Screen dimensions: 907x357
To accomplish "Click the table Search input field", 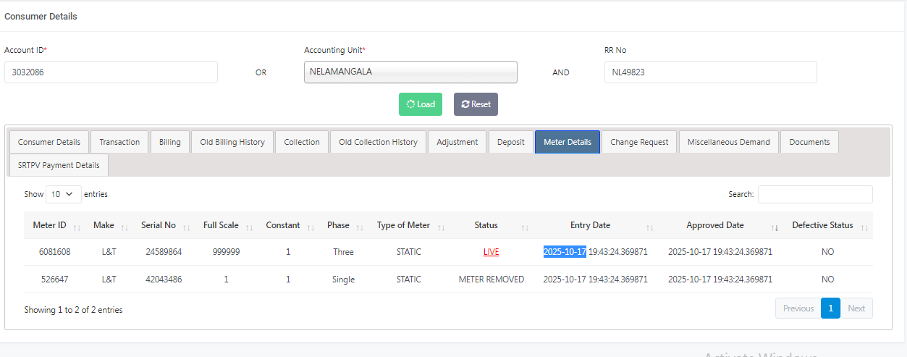I will coord(814,194).
